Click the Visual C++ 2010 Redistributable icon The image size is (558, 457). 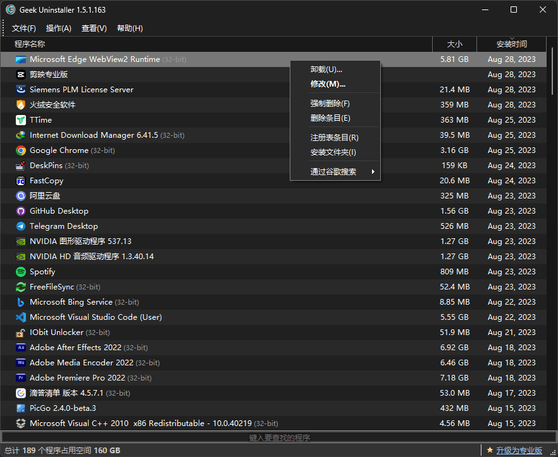tap(21, 423)
